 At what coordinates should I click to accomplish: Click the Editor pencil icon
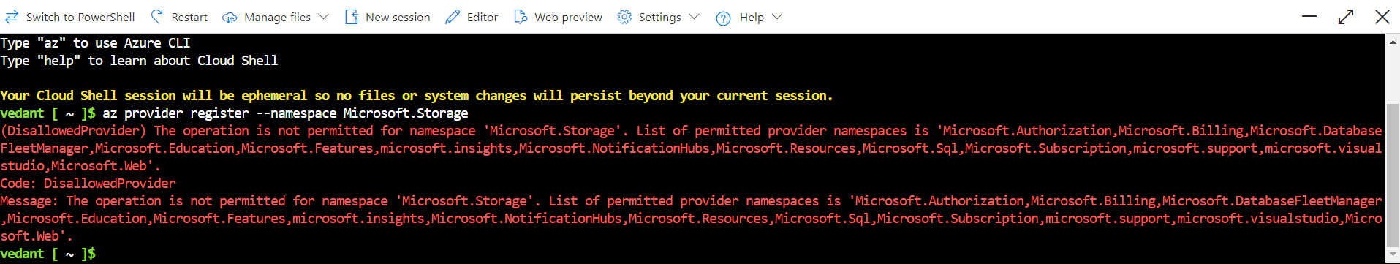coord(453,17)
